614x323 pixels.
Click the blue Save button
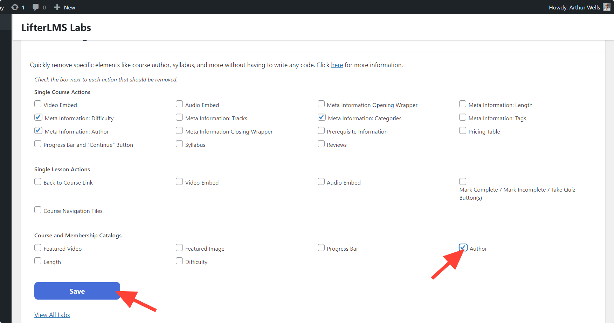coord(77,291)
